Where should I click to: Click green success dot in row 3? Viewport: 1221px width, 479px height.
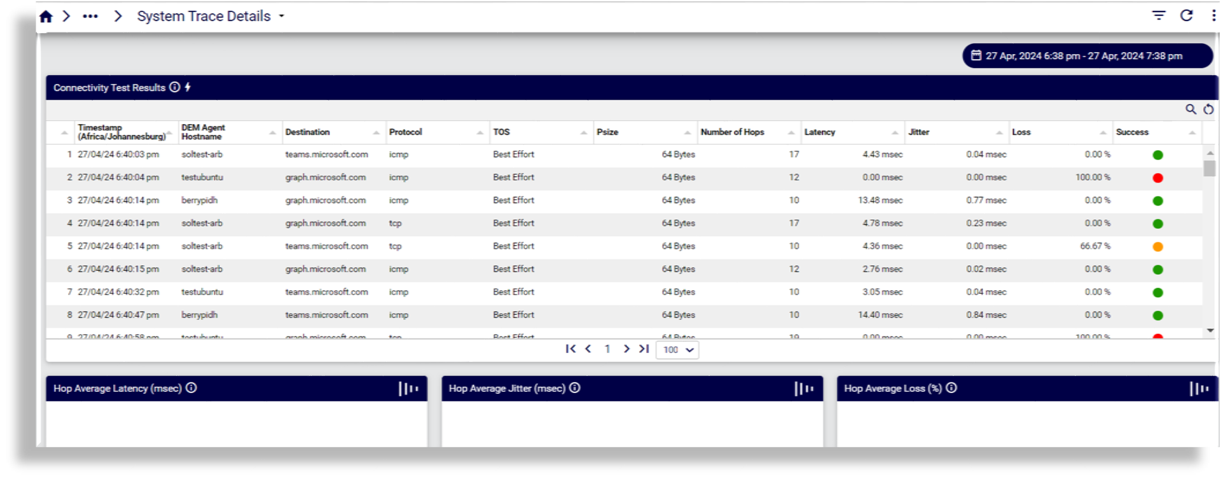(x=1158, y=201)
